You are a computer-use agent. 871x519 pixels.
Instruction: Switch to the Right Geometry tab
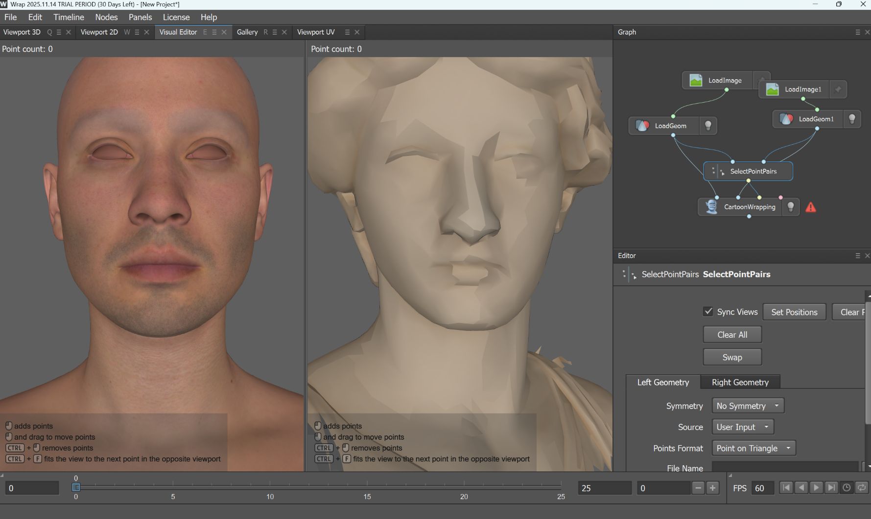(740, 382)
